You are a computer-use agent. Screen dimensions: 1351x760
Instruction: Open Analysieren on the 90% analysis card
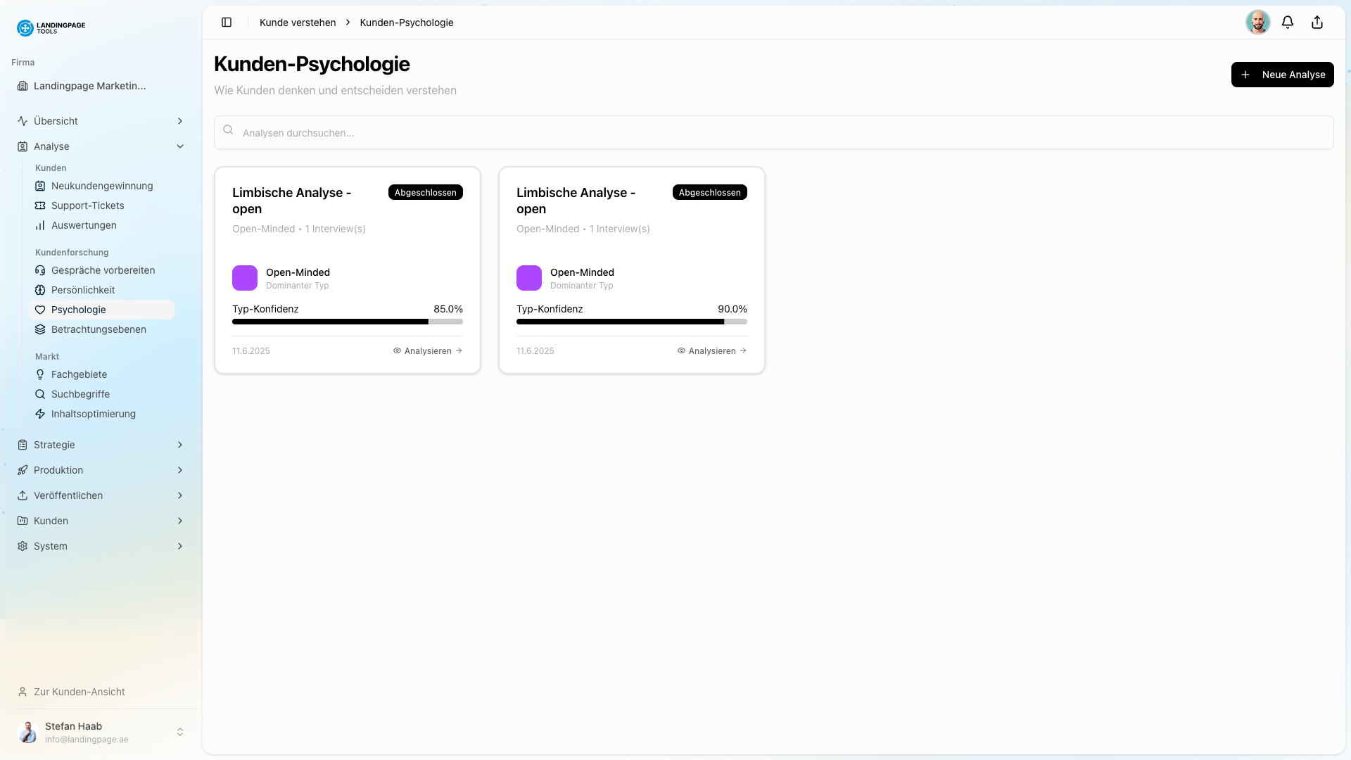click(711, 350)
